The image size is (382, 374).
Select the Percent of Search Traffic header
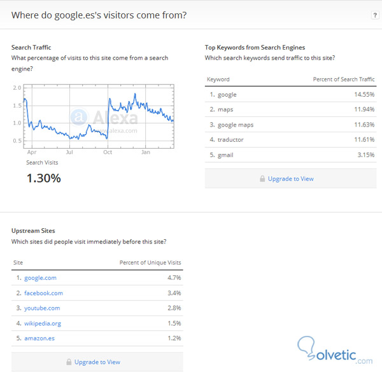pyautogui.click(x=344, y=80)
